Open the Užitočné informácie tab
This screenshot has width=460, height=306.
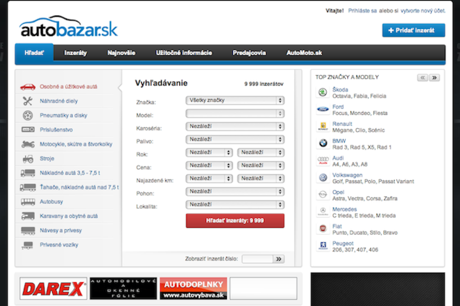tap(184, 53)
